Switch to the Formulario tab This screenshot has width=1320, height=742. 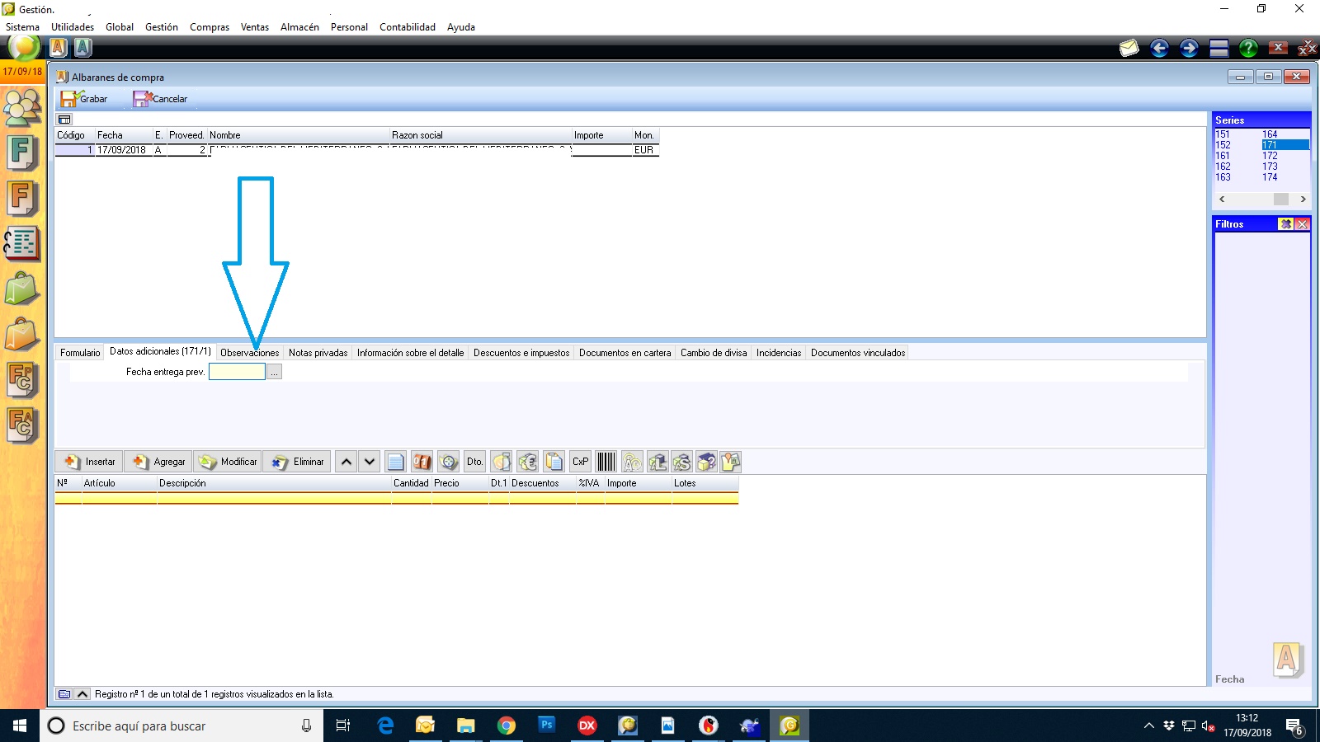point(80,353)
